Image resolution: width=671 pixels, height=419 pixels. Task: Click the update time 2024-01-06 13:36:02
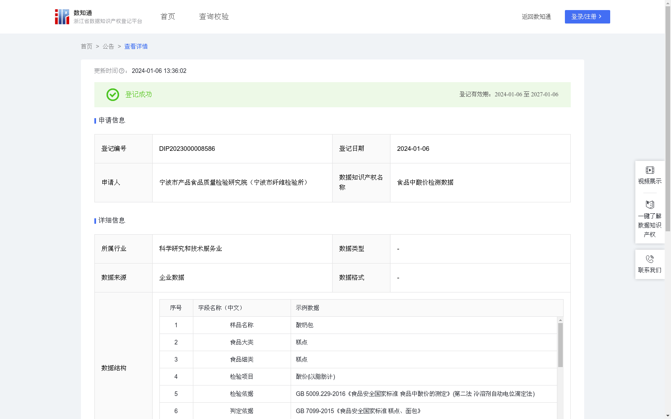(x=159, y=71)
